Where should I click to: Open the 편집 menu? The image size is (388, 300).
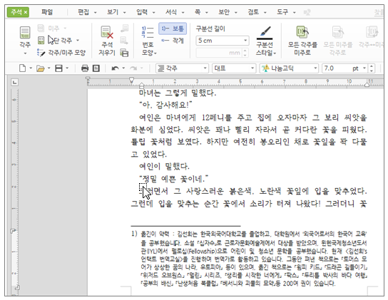coord(83,12)
